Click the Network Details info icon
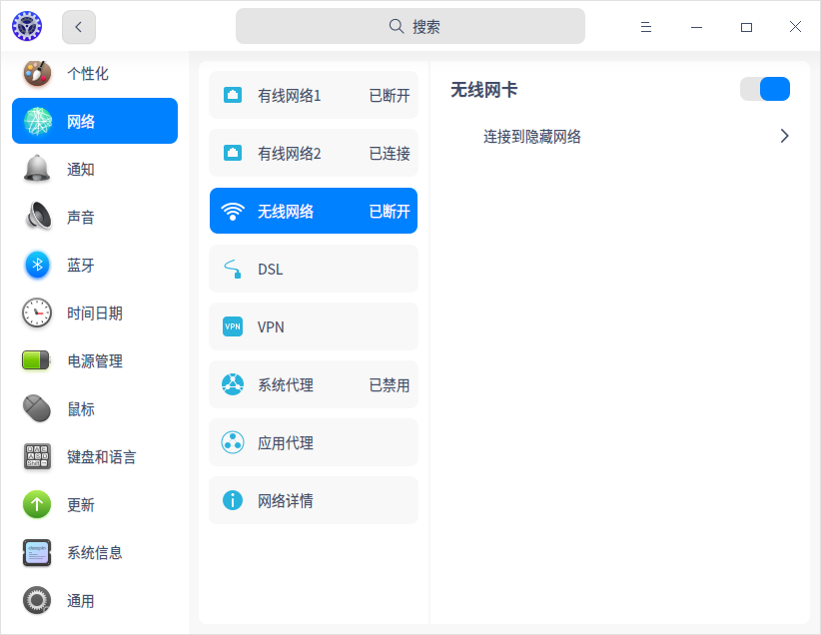The height and width of the screenshot is (635, 821). coord(233,500)
